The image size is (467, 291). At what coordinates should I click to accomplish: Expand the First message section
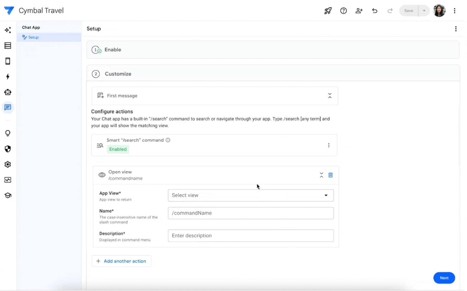point(329,96)
